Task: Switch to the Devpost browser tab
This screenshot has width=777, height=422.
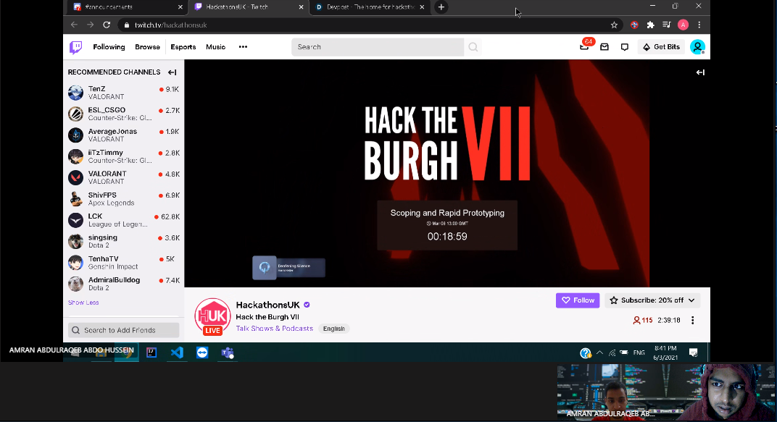Action: tap(369, 7)
